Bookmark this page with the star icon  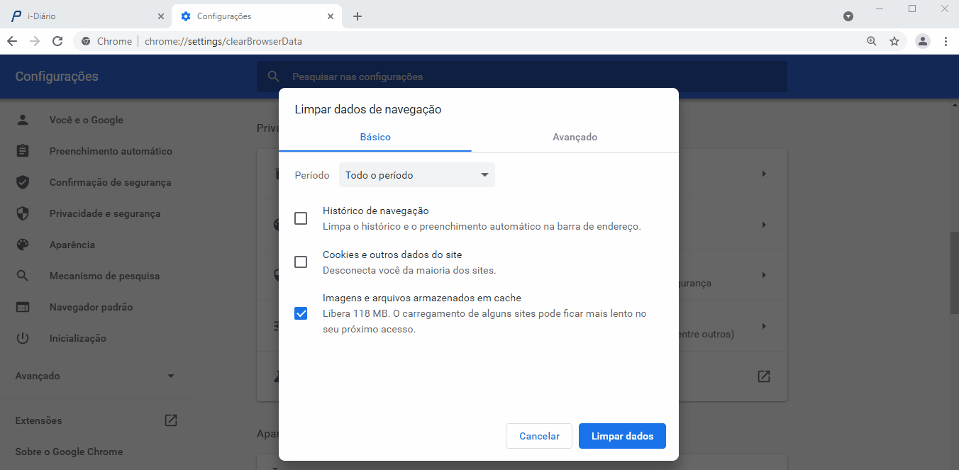point(894,41)
